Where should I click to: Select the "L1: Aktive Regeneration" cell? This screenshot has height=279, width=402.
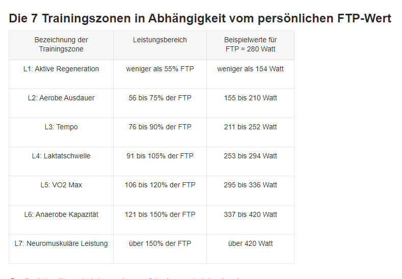[x=61, y=69]
